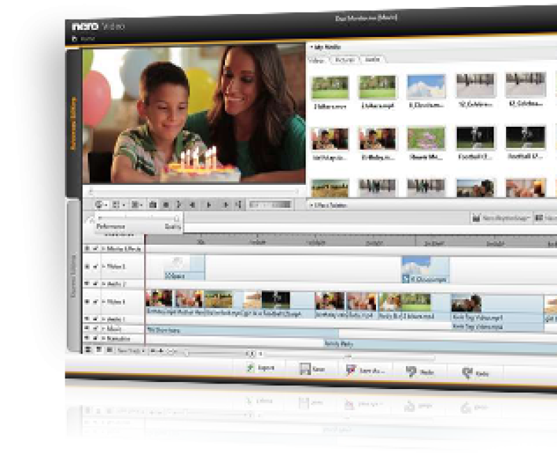Click the Save disk icon
The width and height of the screenshot is (557, 463).
coord(304,369)
